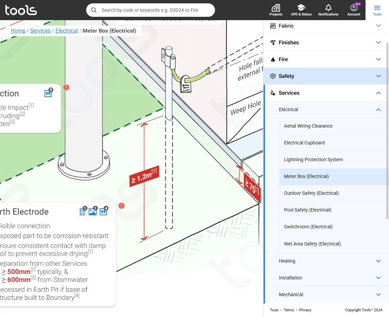Click the Fabric category label
389x317 pixels.
click(286, 26)
